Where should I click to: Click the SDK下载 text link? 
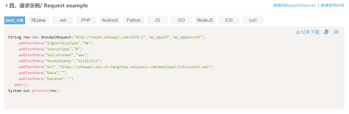(x=310, y=32)
